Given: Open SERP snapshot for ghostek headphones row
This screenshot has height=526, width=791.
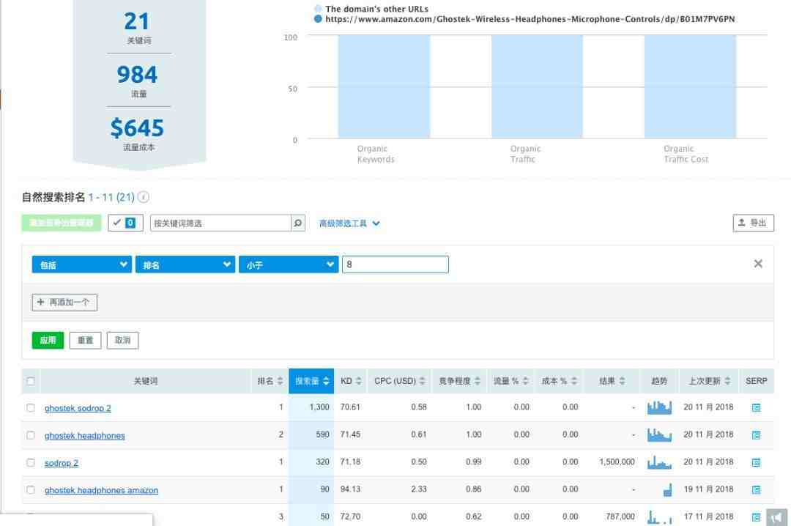Looking at the screenshot, I should [756, 434].
